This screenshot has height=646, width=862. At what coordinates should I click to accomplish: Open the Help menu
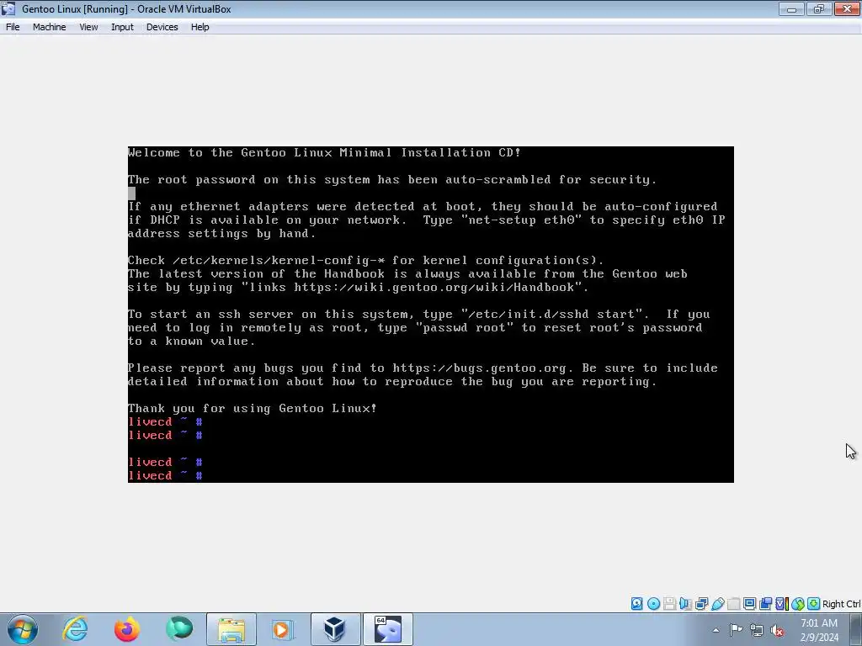tap(200, 27)
